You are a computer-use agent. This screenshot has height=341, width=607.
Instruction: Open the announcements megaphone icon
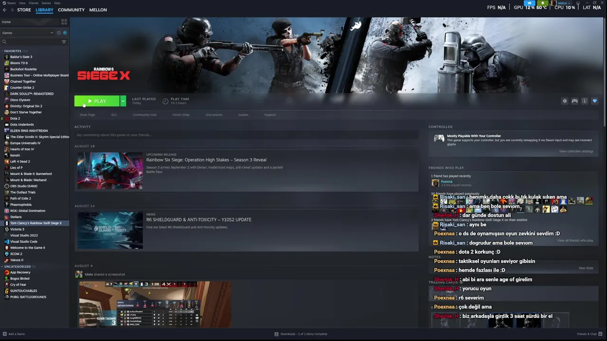pos(530,3)
